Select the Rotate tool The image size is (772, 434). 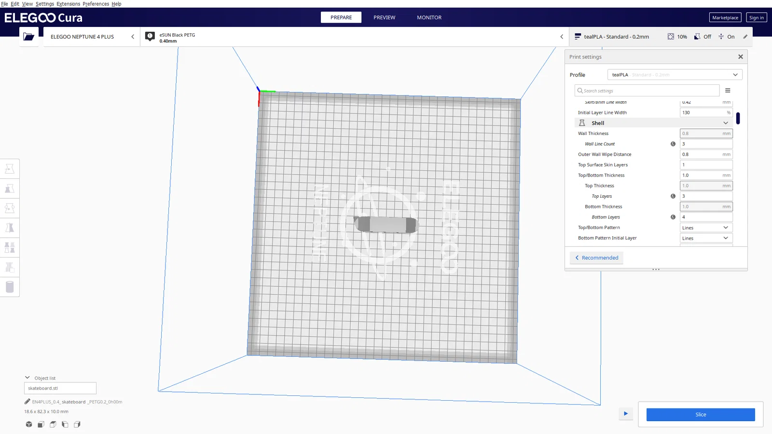tap(10, 208)
